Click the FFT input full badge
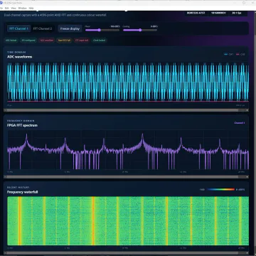 [x=82, y=41]
